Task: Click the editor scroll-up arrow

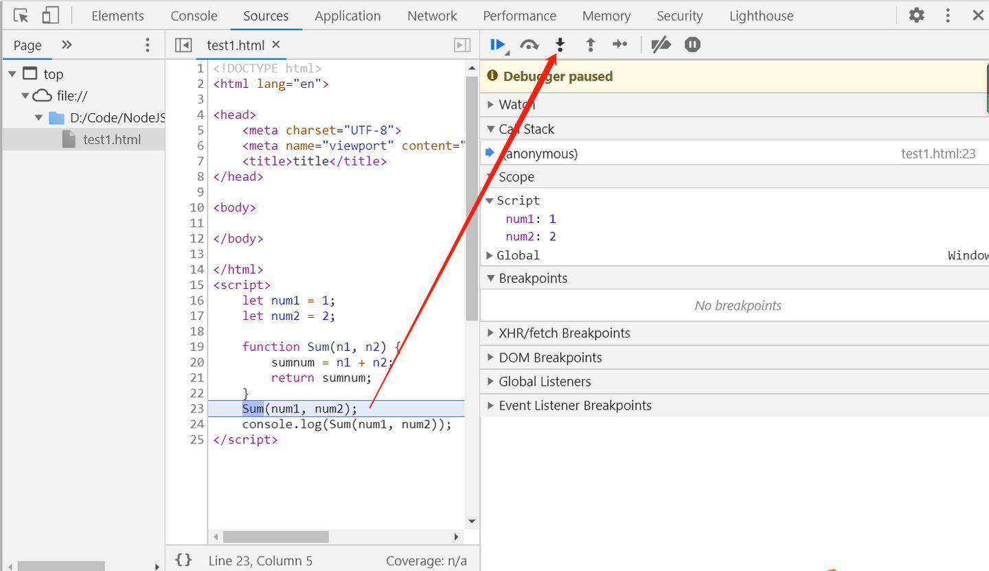Action: (x=472, y=68)
